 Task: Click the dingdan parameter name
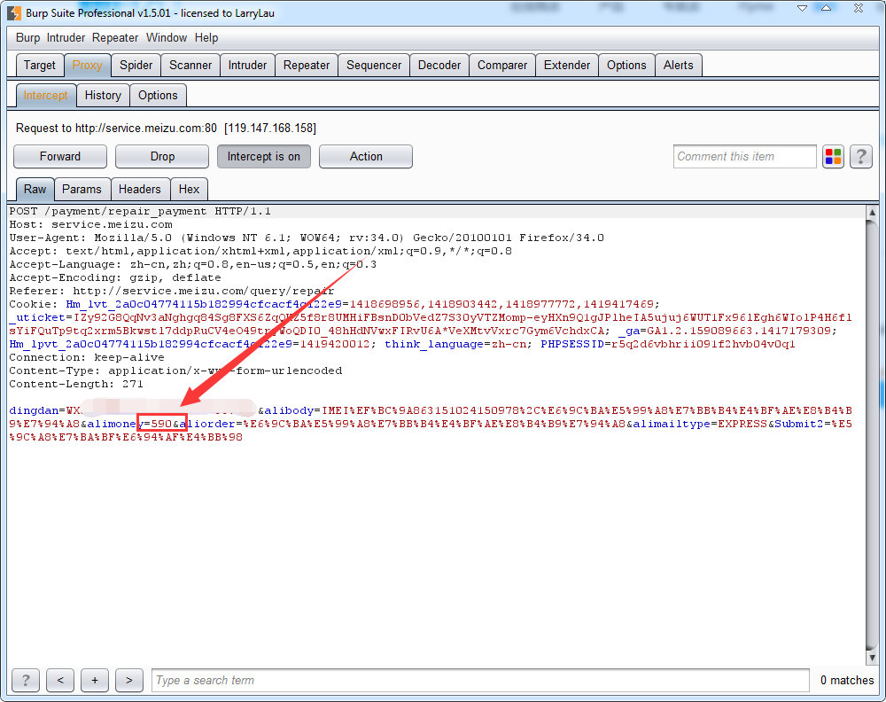pyautogui.click(x=34, y=410)
